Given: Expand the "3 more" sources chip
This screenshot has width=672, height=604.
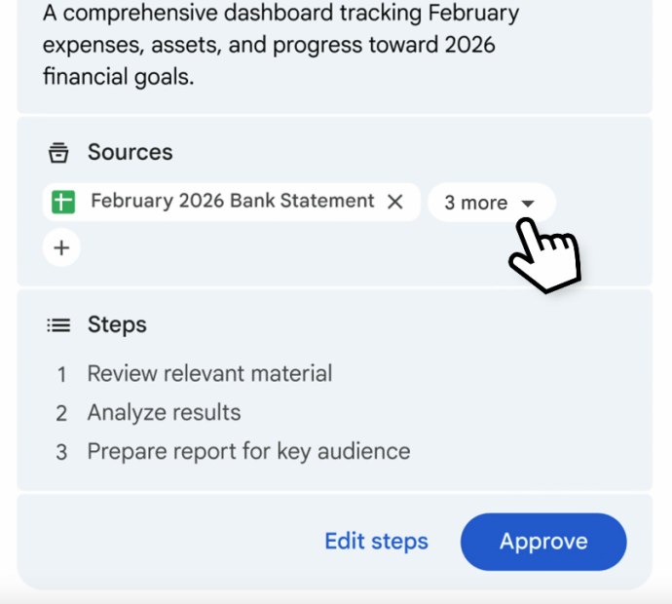Looking at the screenshot, I should click(x=476, y=203).
